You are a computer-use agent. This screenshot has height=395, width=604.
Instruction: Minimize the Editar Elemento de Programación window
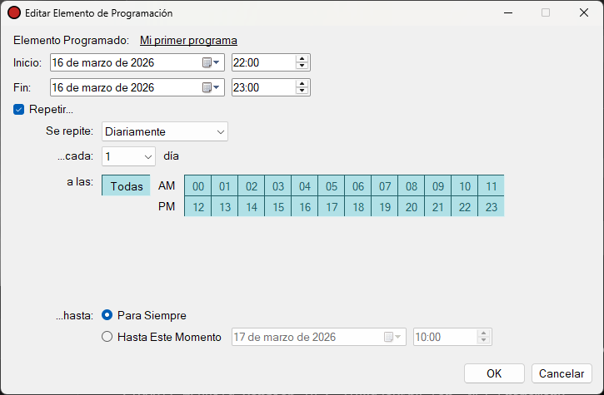[x=508, y=12]
